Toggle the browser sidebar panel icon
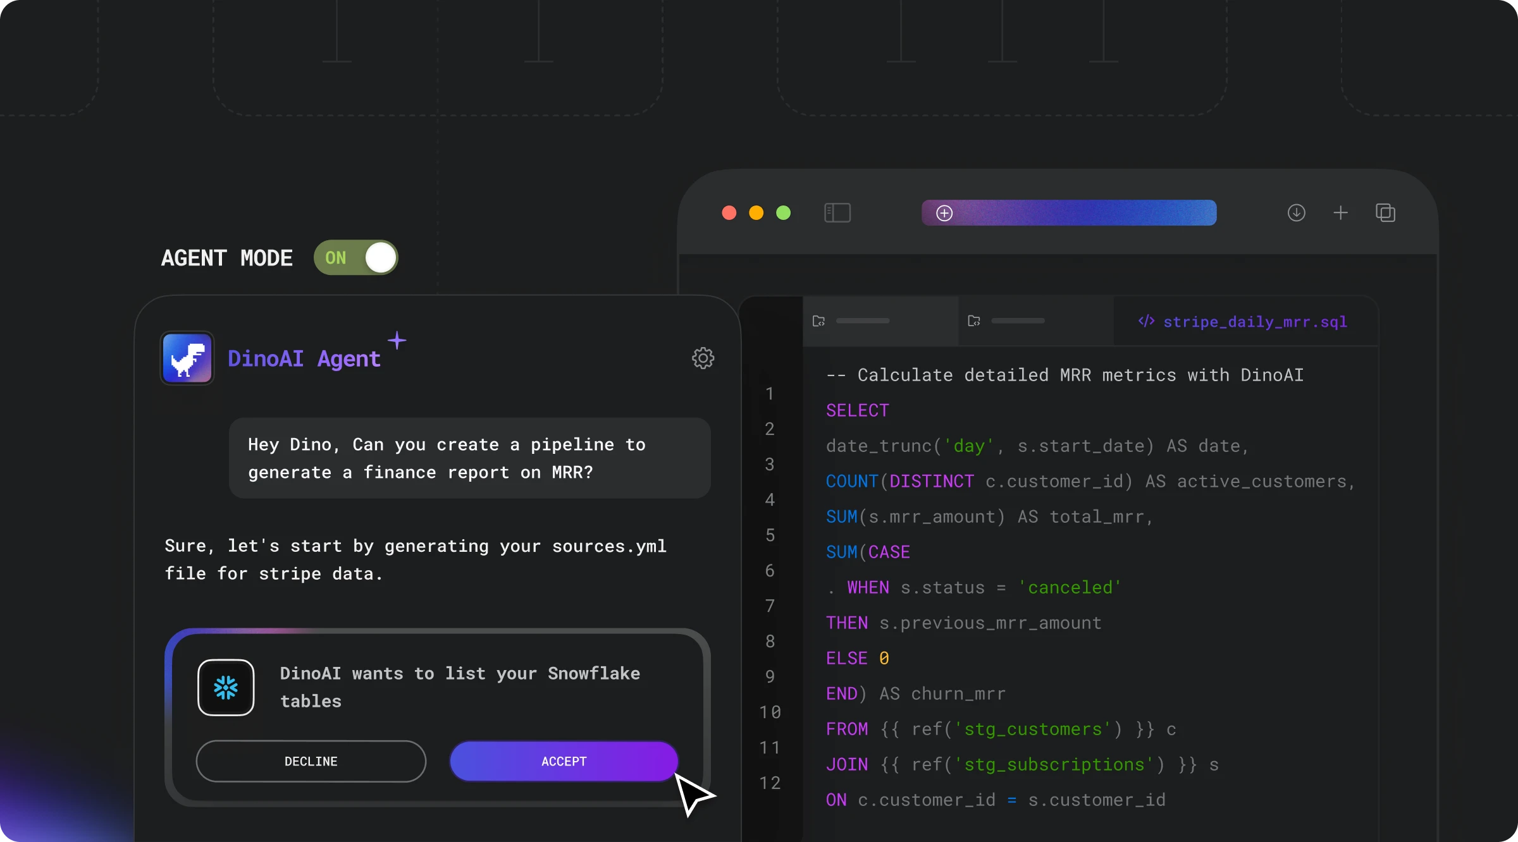 (x=837, y=213)
